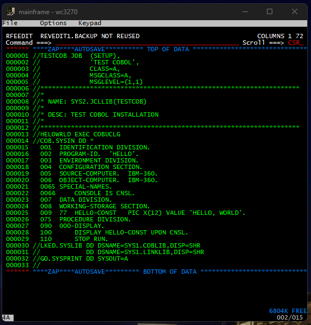
Task: Click the PROGRAM-ID. 'HELLO'. line
Action: [99, 154]
